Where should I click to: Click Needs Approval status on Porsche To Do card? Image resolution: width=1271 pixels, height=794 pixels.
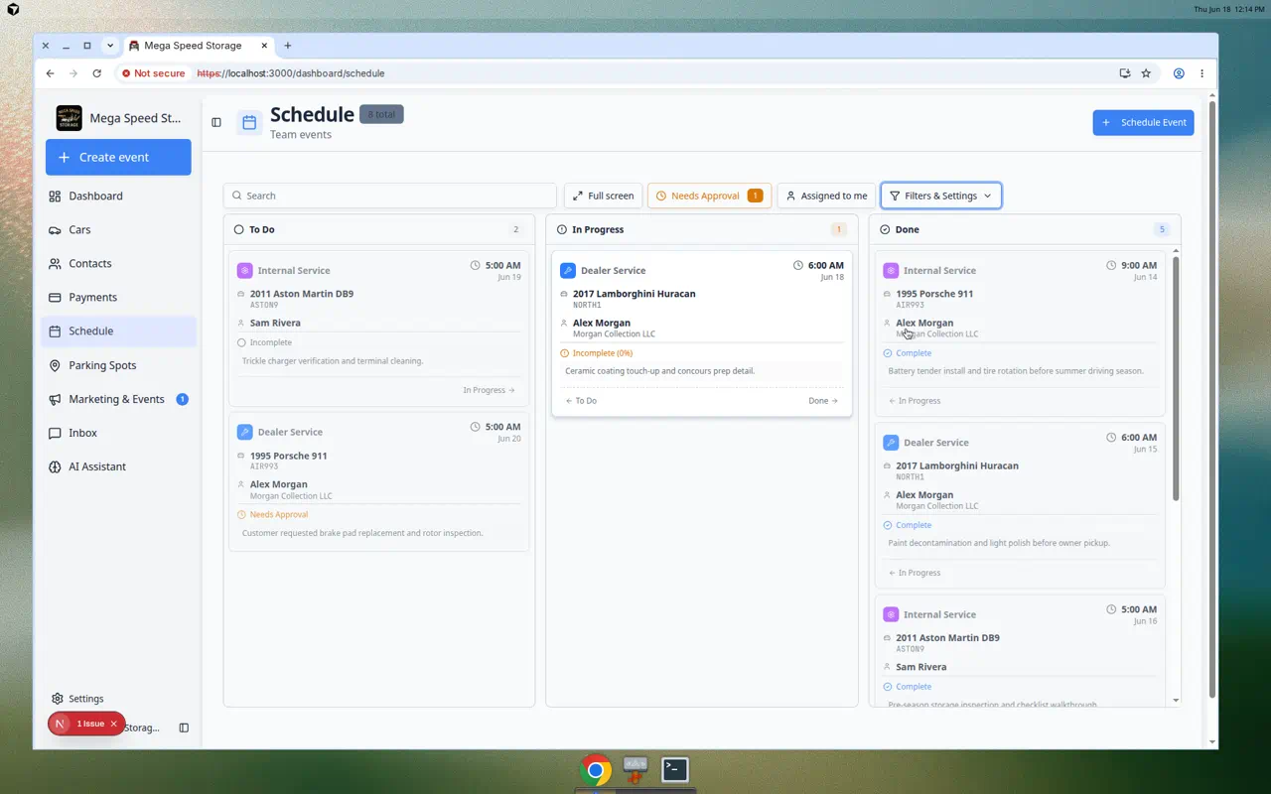(x=272, y=514)
